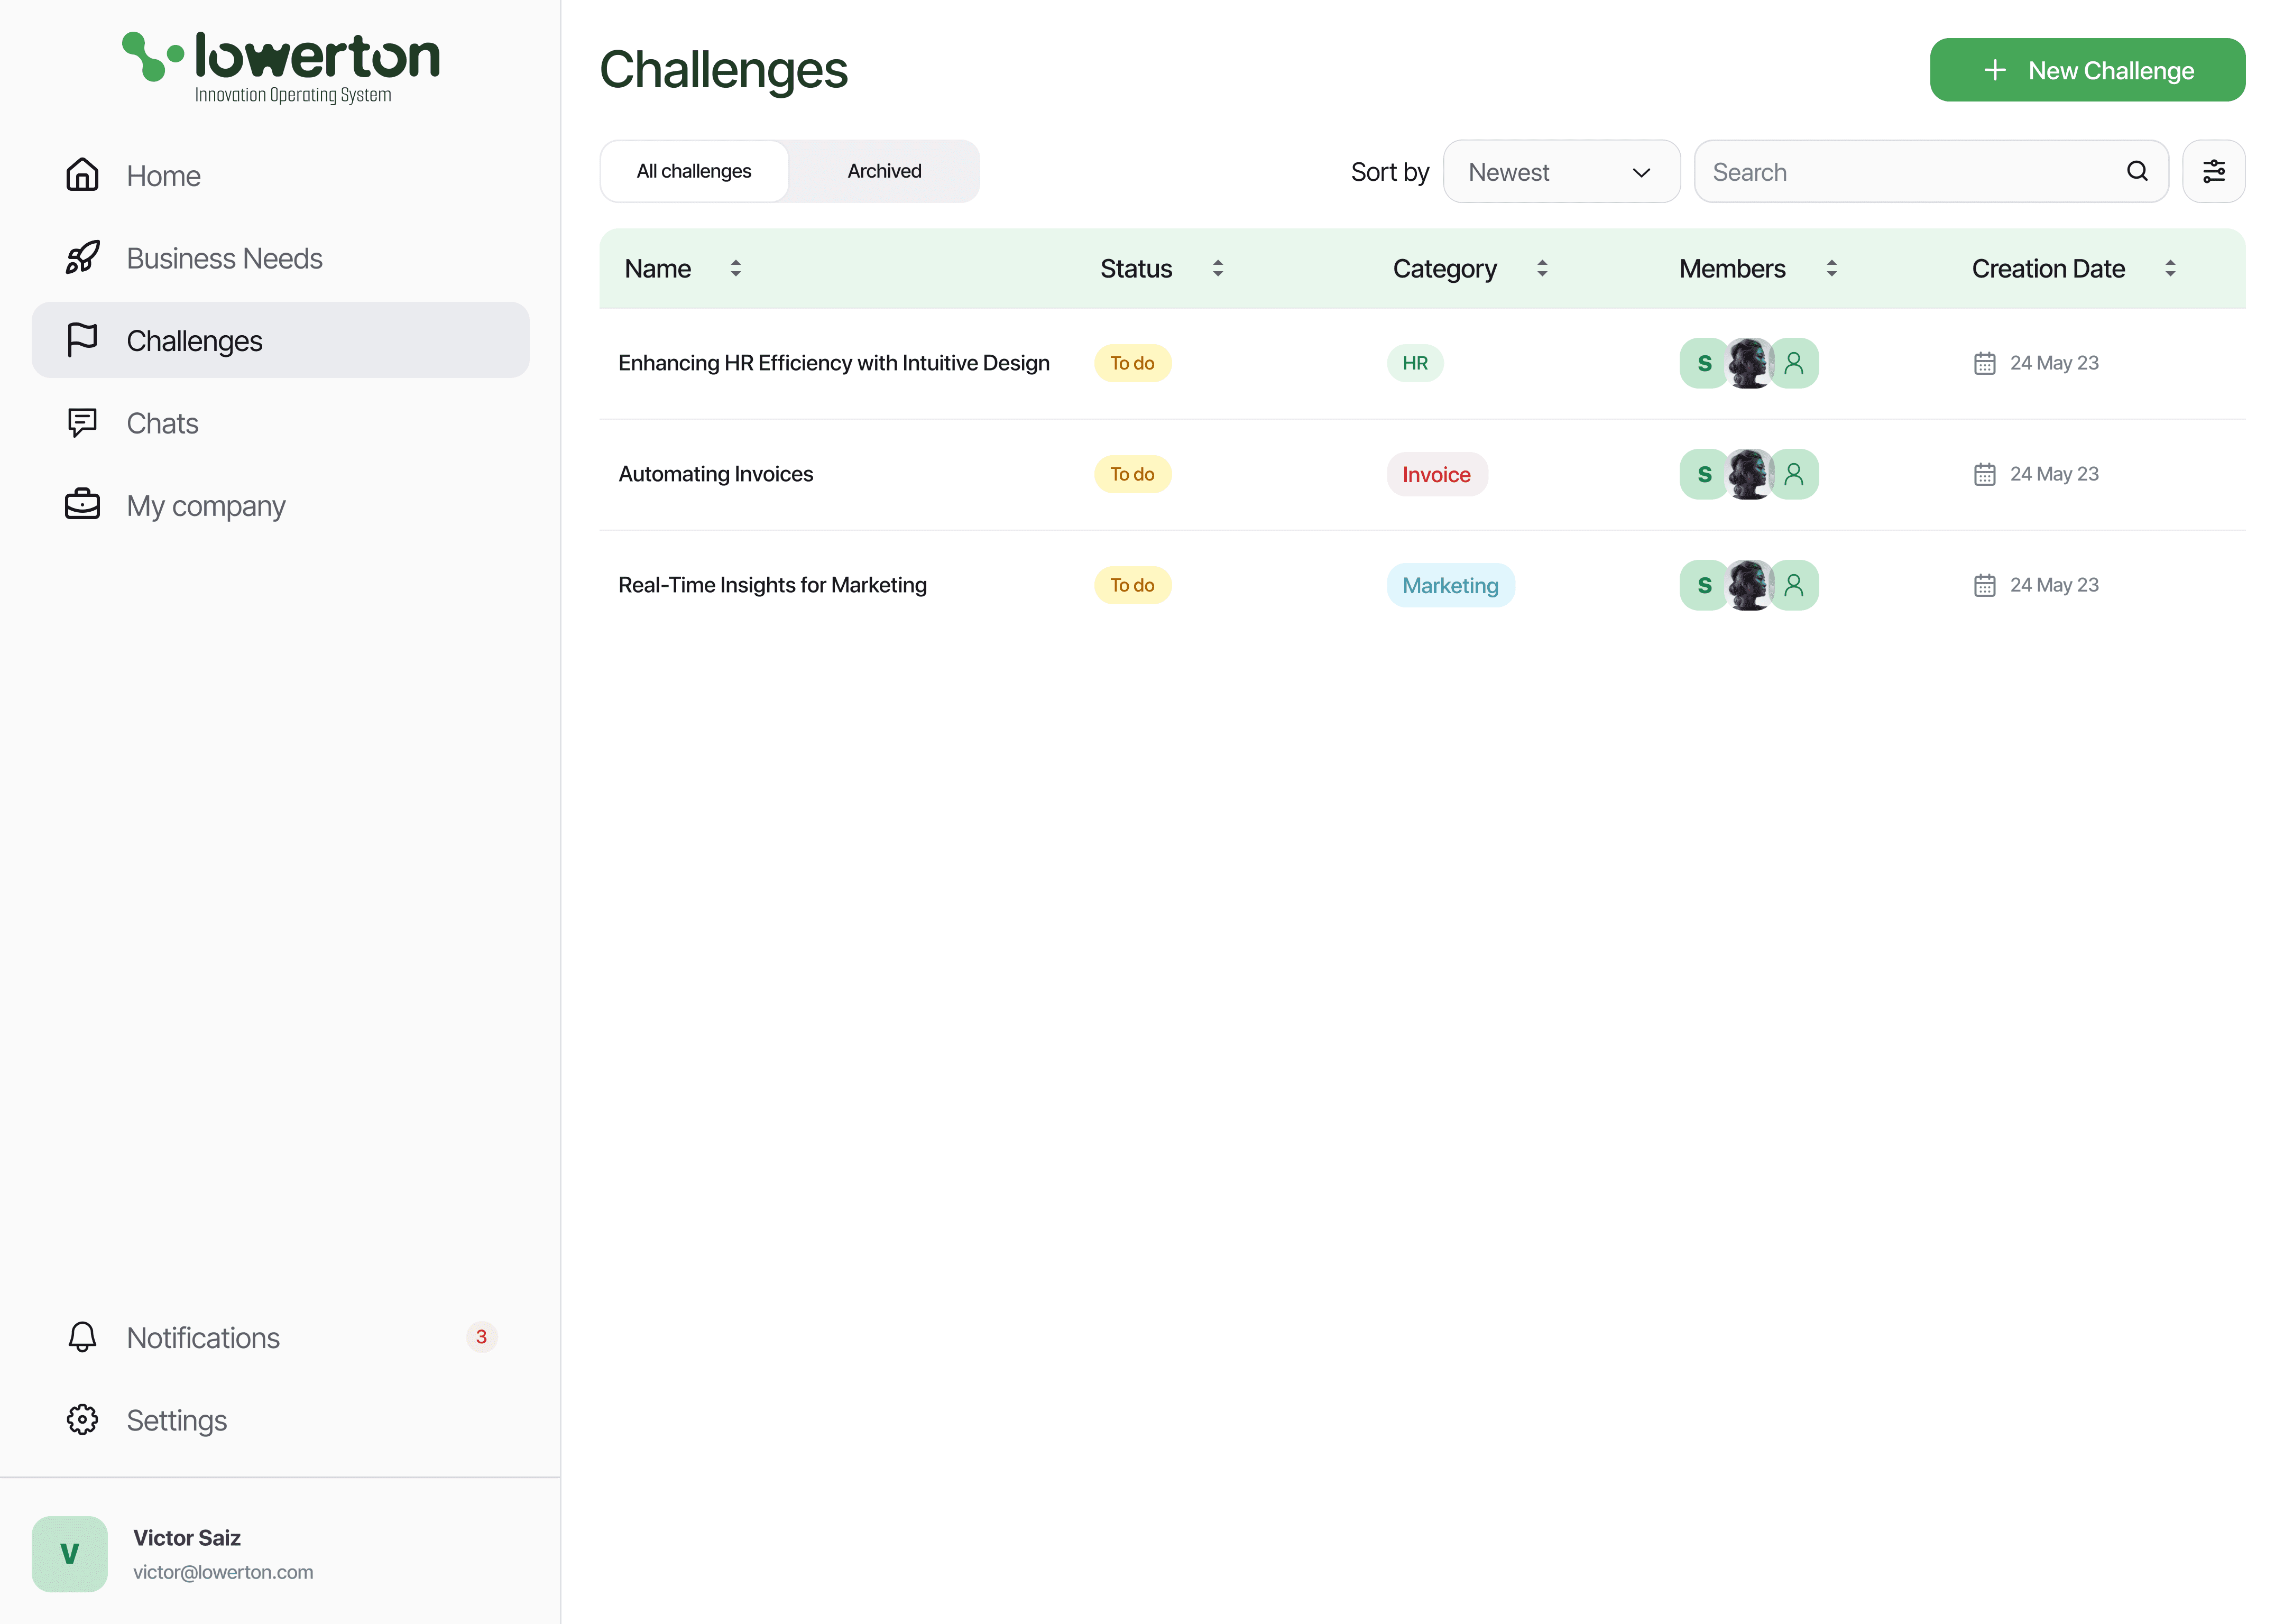
Task: Click the Business Needs rocket icon
Action: click(82, 258)
